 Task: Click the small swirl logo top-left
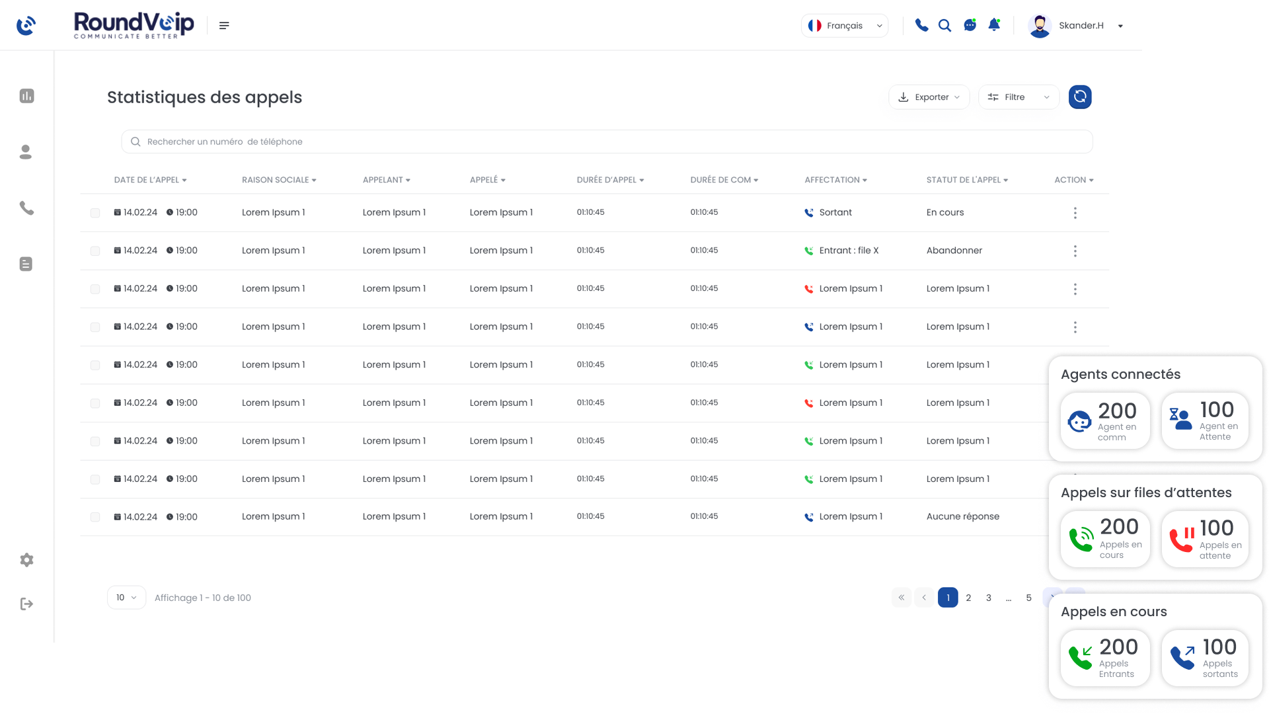[26, 25]
